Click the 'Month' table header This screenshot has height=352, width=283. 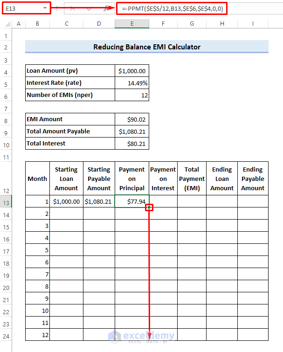coord(37,179)
